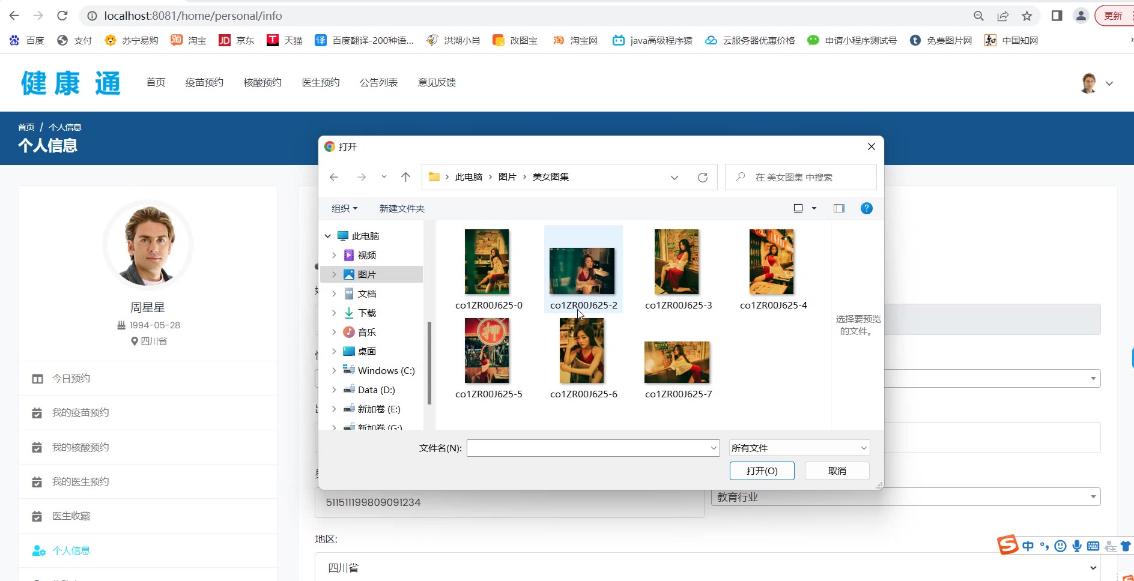
Task: Click the 打开(O) button
Action: pos(762,471)
